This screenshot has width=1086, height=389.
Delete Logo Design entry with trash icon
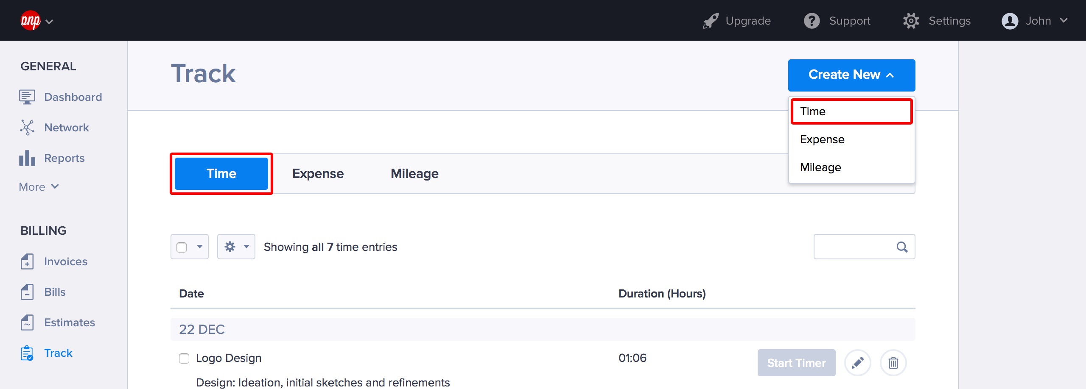[x=893, y=363]
